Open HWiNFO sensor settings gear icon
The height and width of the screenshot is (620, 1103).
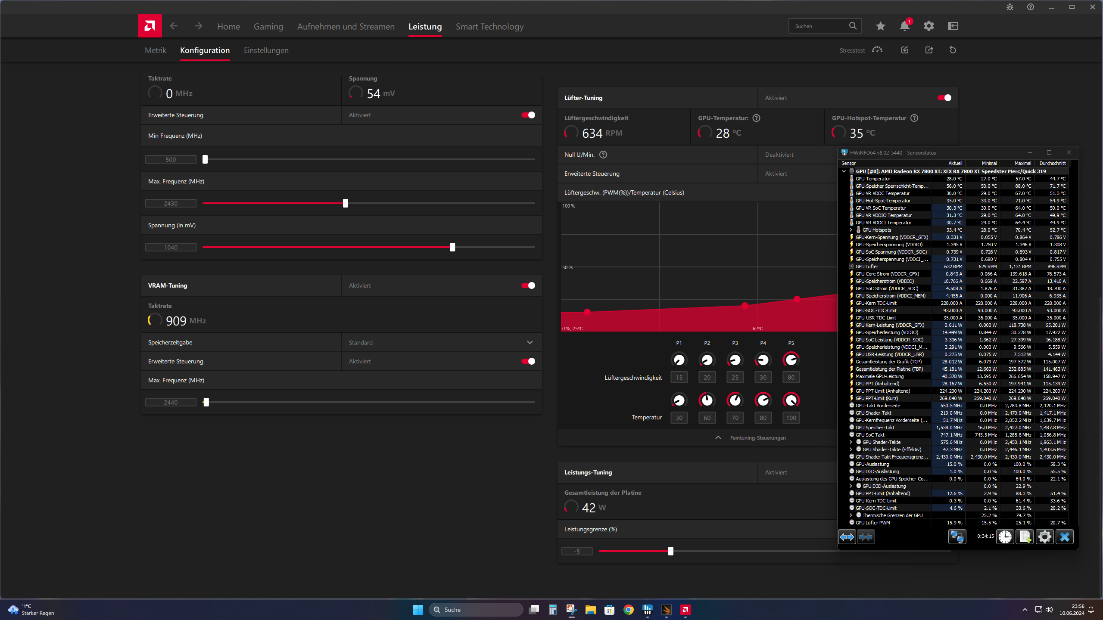tap(1044, 536)
